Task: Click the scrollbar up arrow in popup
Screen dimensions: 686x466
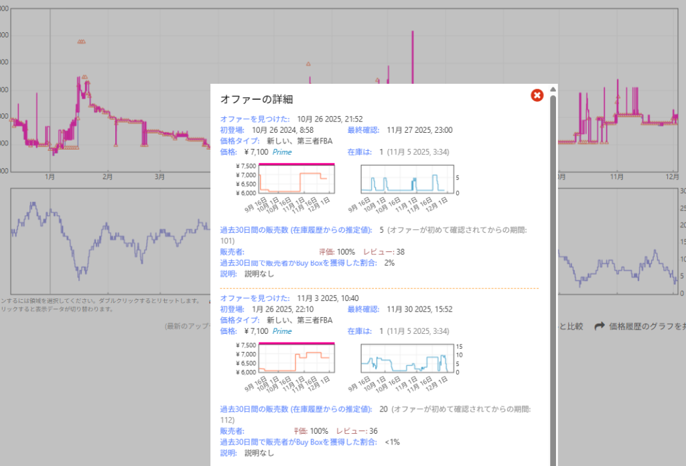Action: 553,89
